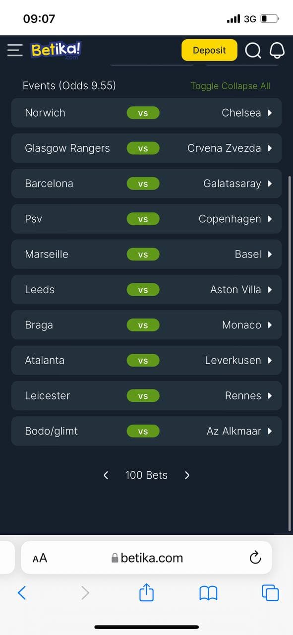Tap the betika.com address field
293x635 pixels.
point(147,558)
